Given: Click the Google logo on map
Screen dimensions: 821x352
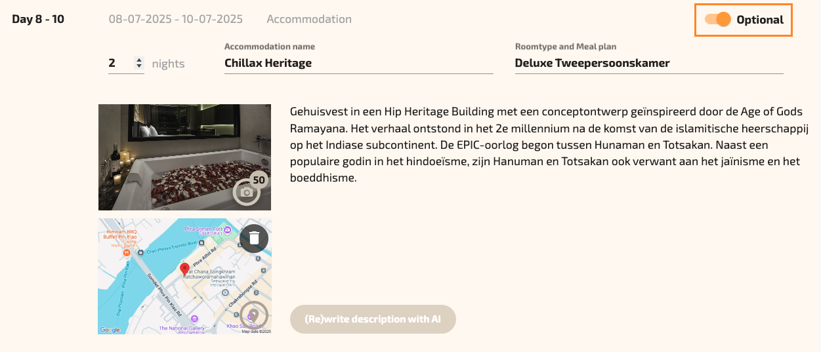Looking at the screenshot, I should point(110,330).
